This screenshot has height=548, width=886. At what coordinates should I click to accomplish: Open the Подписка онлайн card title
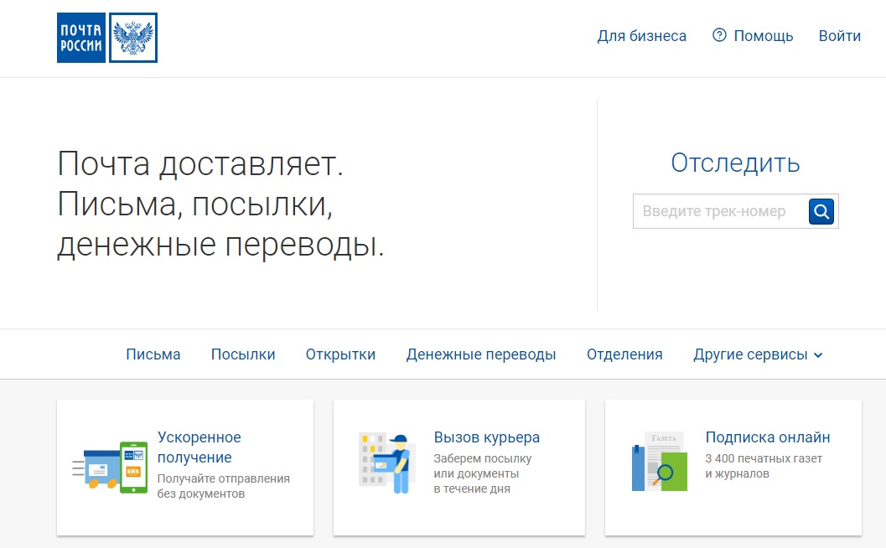767,437
